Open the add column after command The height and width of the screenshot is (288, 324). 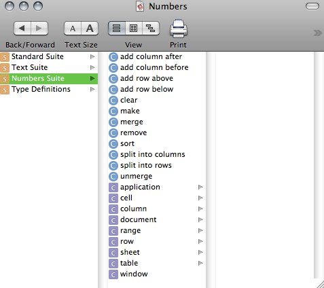151,56
